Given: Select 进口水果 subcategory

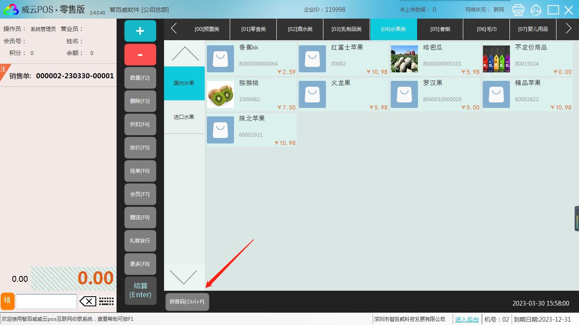Looking at the screenshot, I should pyautogui.click(x=184, y=117).
